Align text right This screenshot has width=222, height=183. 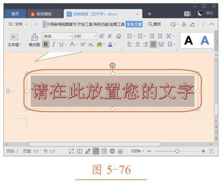pyautogui.click(x=145, y=44)
